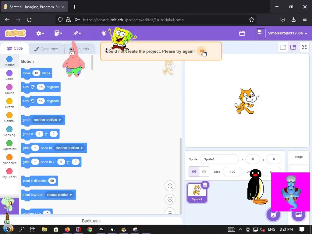Open File Explorer from taskbar

(x=44, y=229)
